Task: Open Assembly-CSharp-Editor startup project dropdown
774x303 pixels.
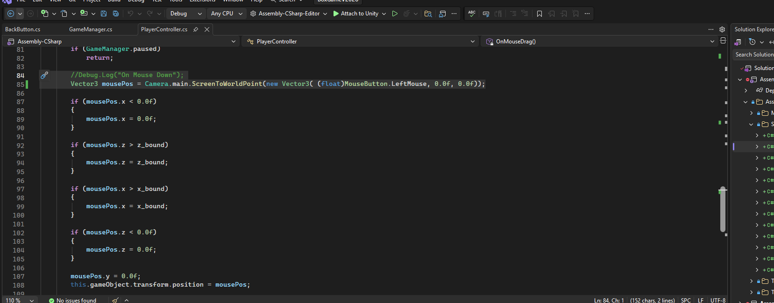Action: (289, 14)
